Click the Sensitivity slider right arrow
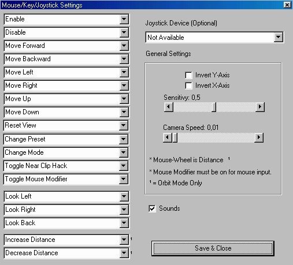 pos(260,107)
